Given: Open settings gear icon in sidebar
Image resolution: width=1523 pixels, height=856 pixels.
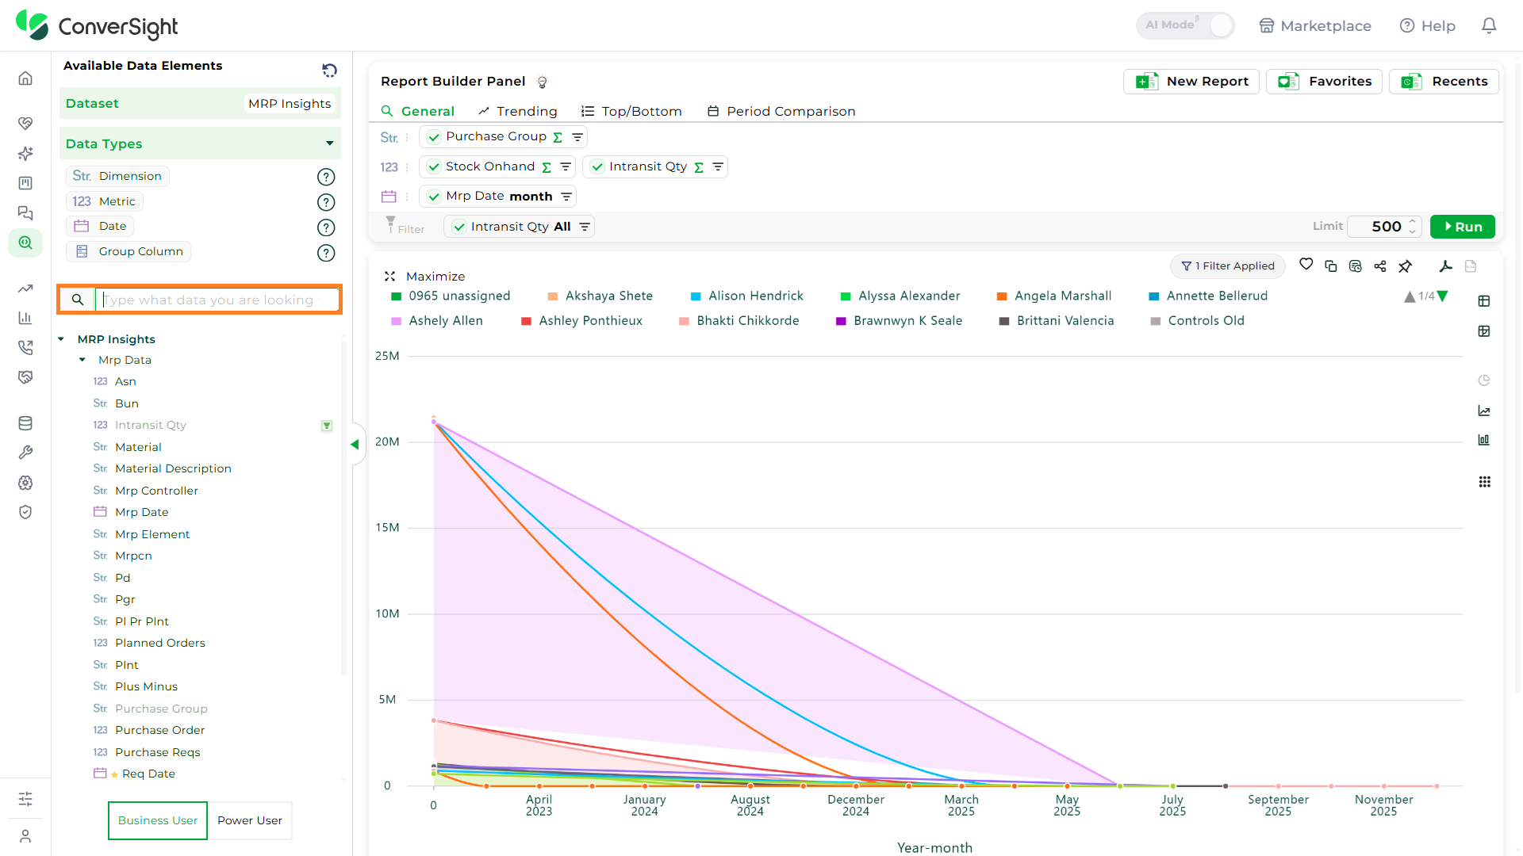Looking at the screenshot, I should 25,483.
